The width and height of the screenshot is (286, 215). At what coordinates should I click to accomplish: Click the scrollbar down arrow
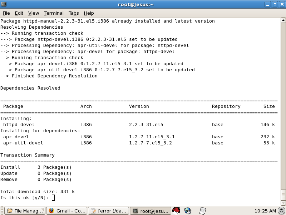click(x=283, y=203)
